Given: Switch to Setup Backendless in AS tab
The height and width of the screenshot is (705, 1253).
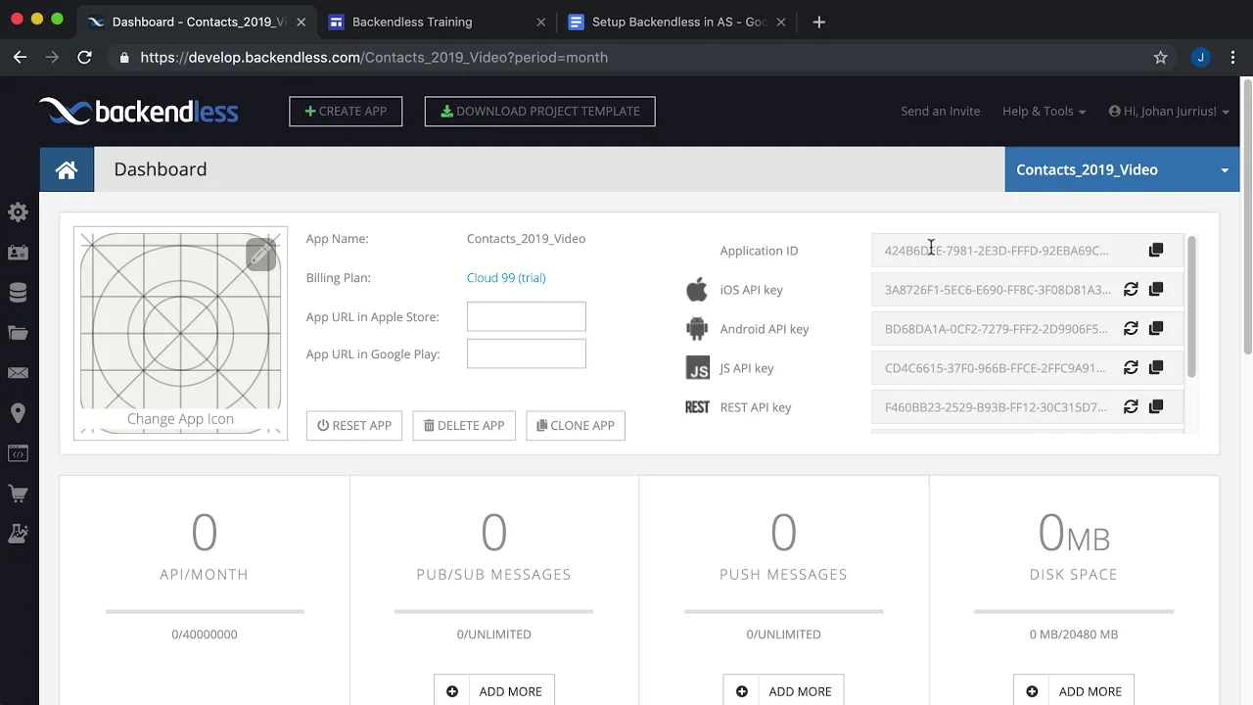Looking at the screenshot, I should pos(677,22).
